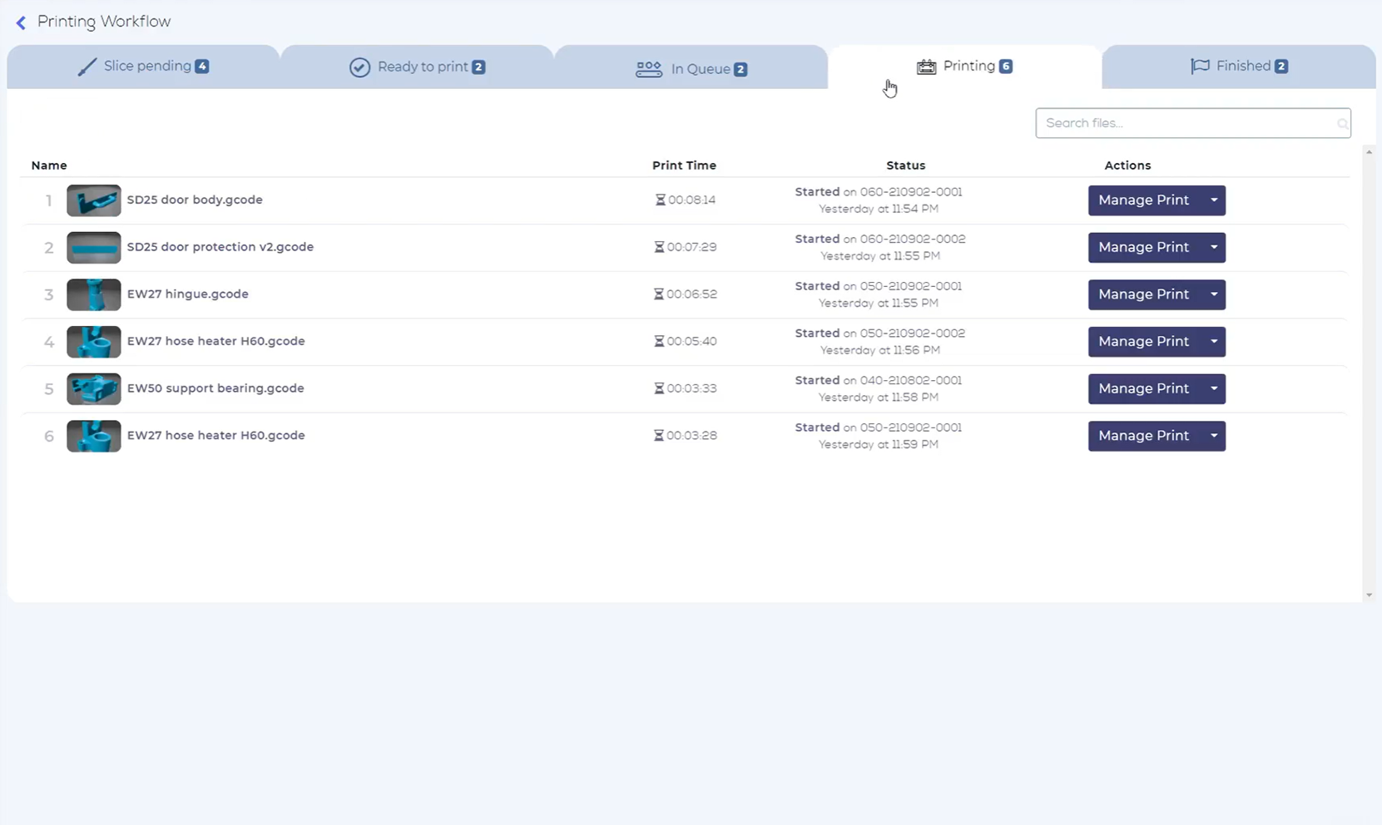This screenshot has width=1382, height=825.
Task: Click the row 6 EW27 hose heater H60.gcode name
Action: 216,436
